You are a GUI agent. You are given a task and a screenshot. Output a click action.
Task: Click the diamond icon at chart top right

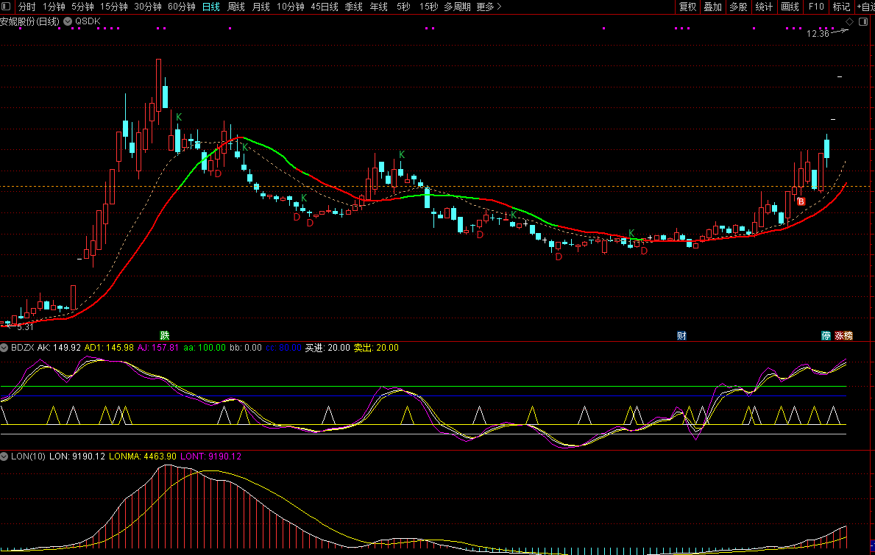(x=849, y=22)
